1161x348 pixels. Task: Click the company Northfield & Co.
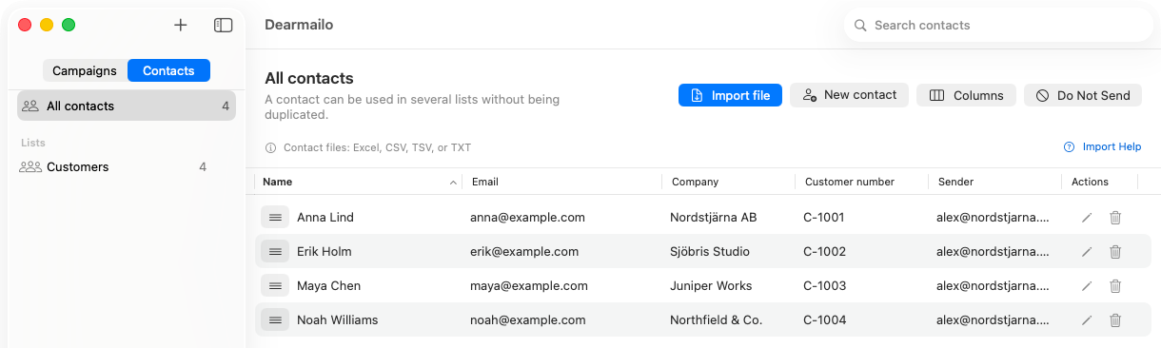coord(716,319)
